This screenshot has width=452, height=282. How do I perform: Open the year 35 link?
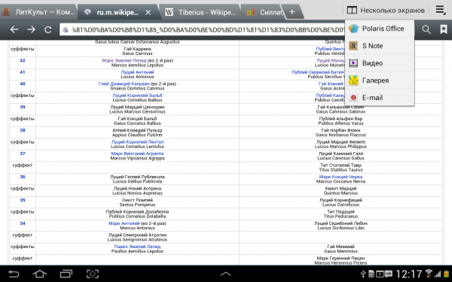coord(23,200)
